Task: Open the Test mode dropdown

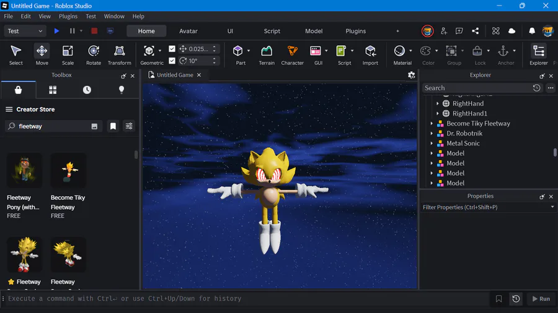Action: (x=25, y=31)
